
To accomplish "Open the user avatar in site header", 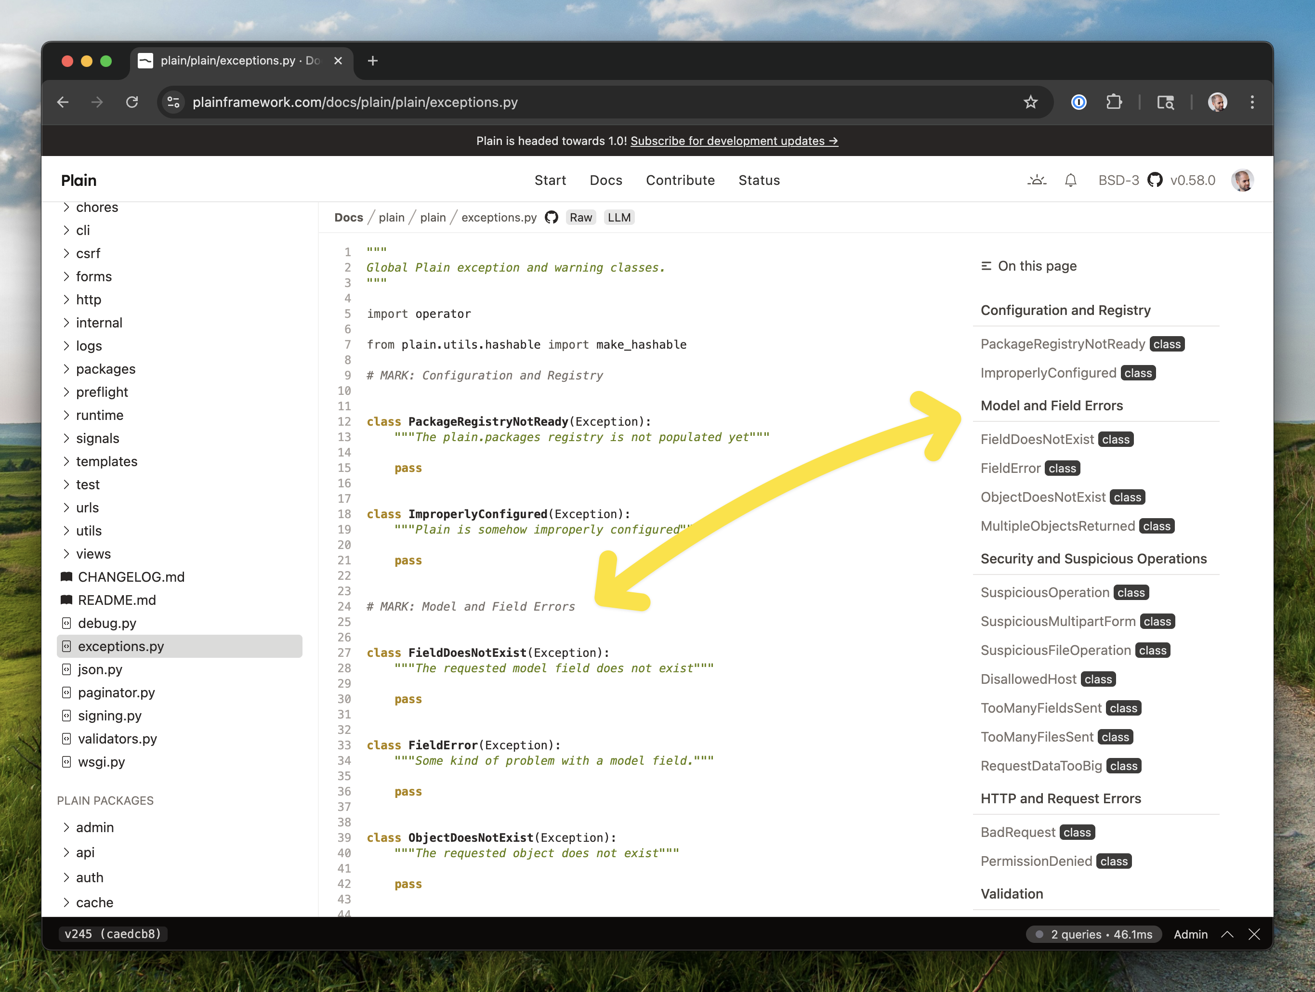I will point(1242,180).
